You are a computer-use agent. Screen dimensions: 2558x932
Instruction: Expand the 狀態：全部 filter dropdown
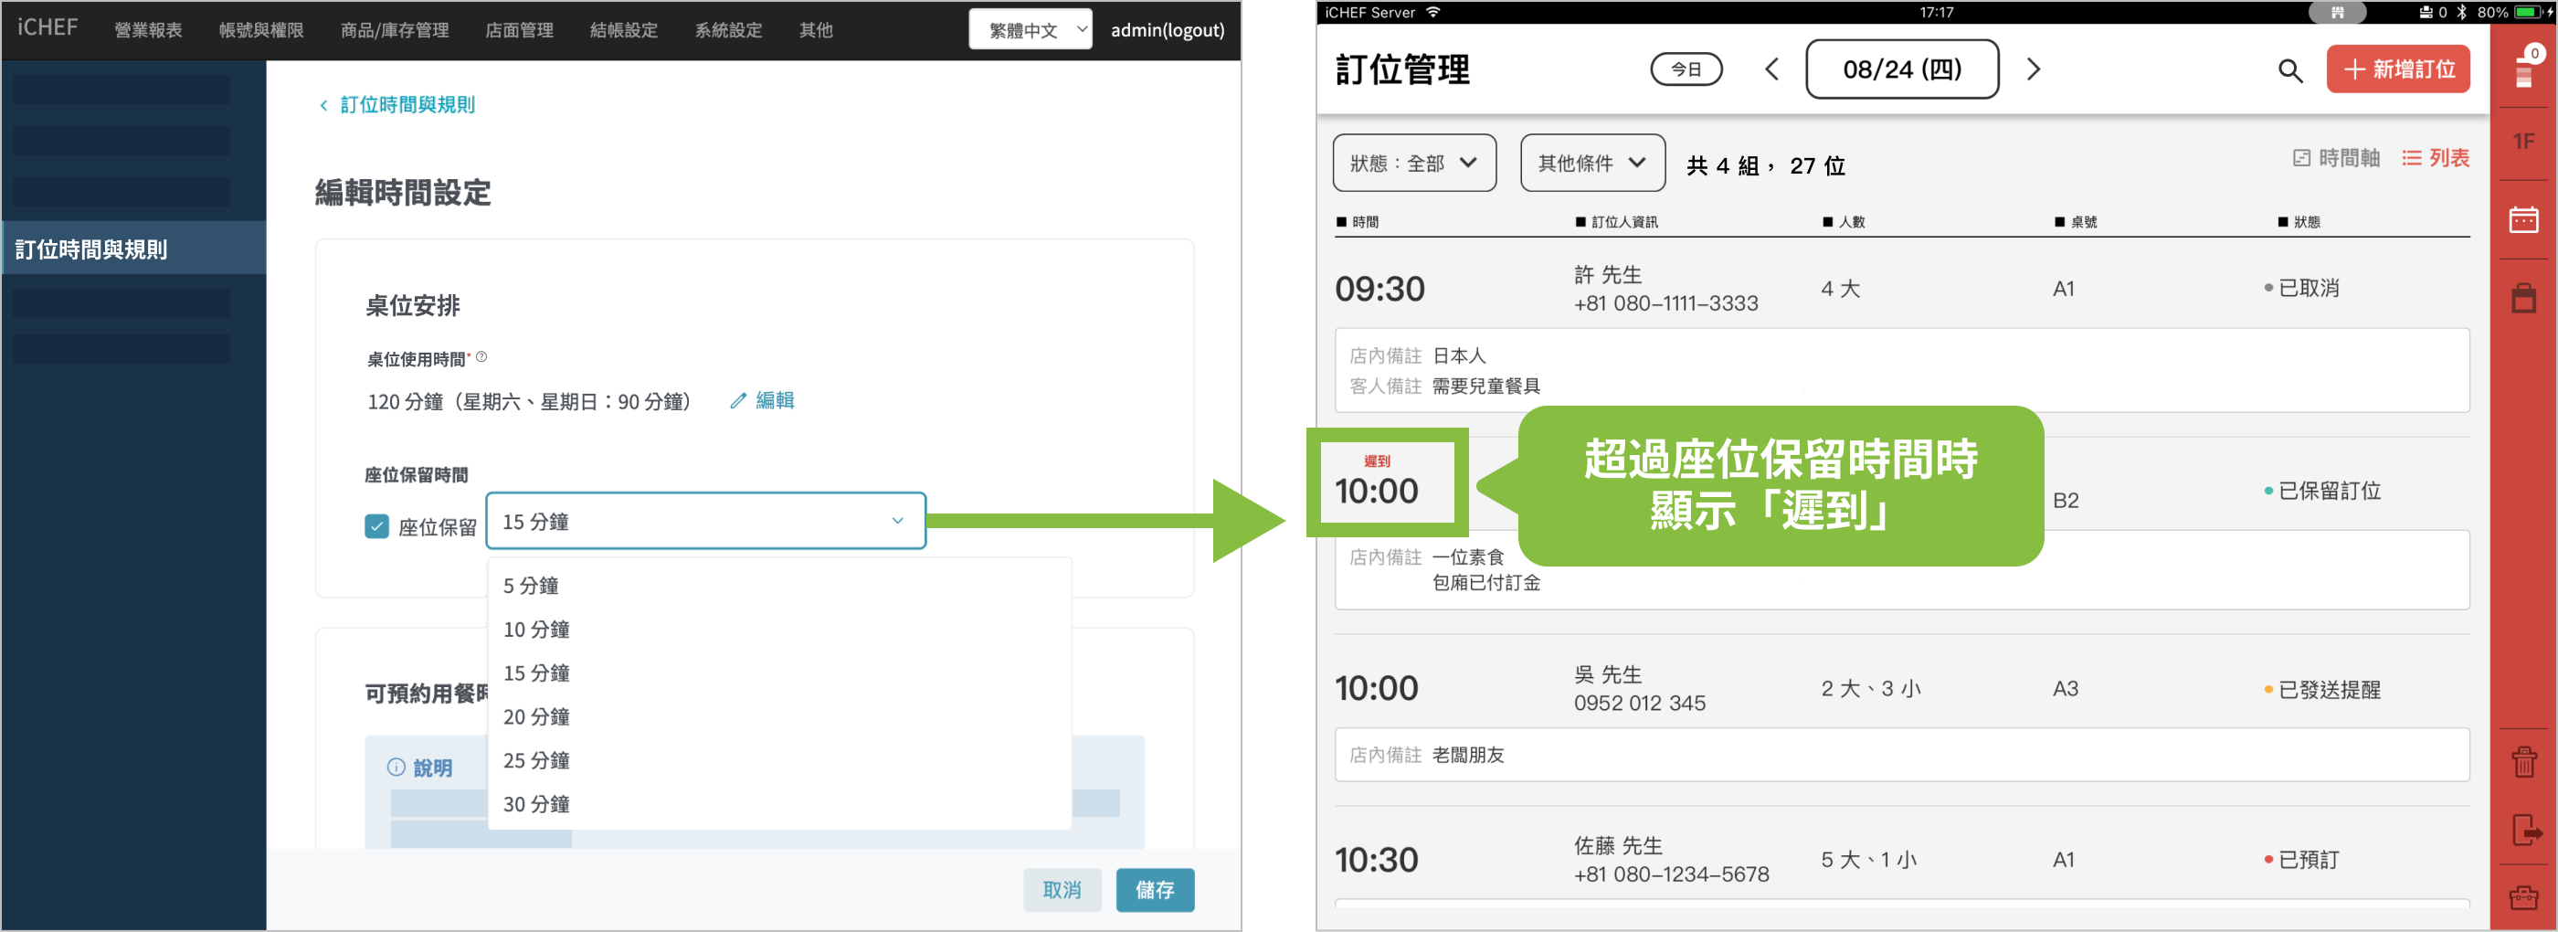click(1413, 163)
